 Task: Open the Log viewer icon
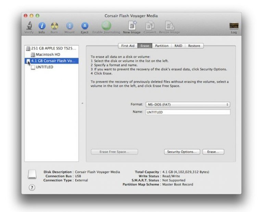[x=234, y=26]
